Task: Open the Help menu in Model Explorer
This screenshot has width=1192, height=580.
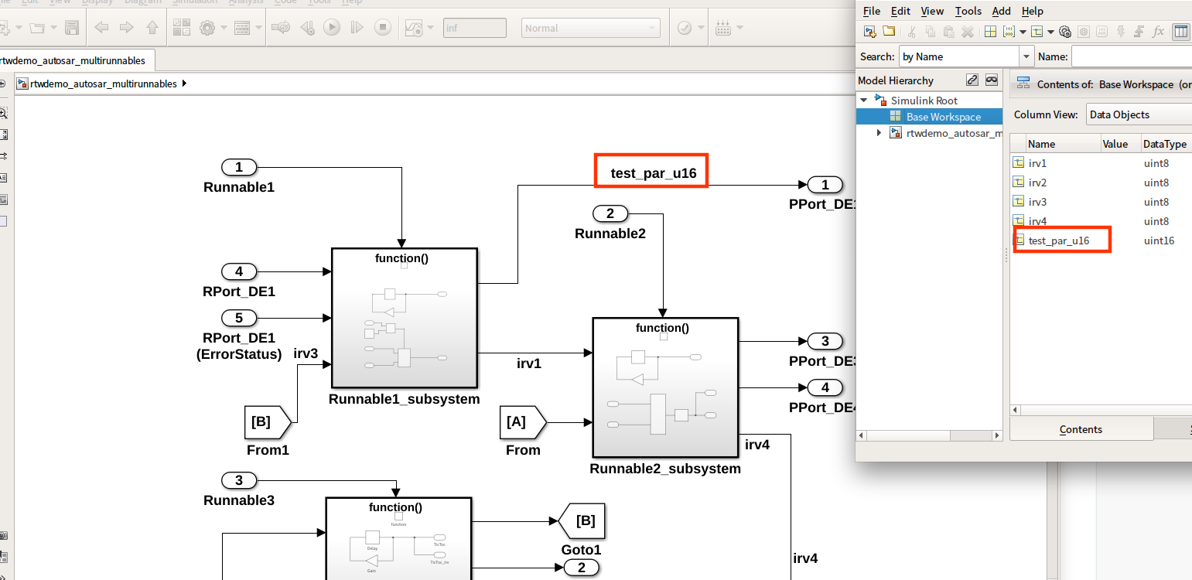Action: click(x=1033, y=11)
